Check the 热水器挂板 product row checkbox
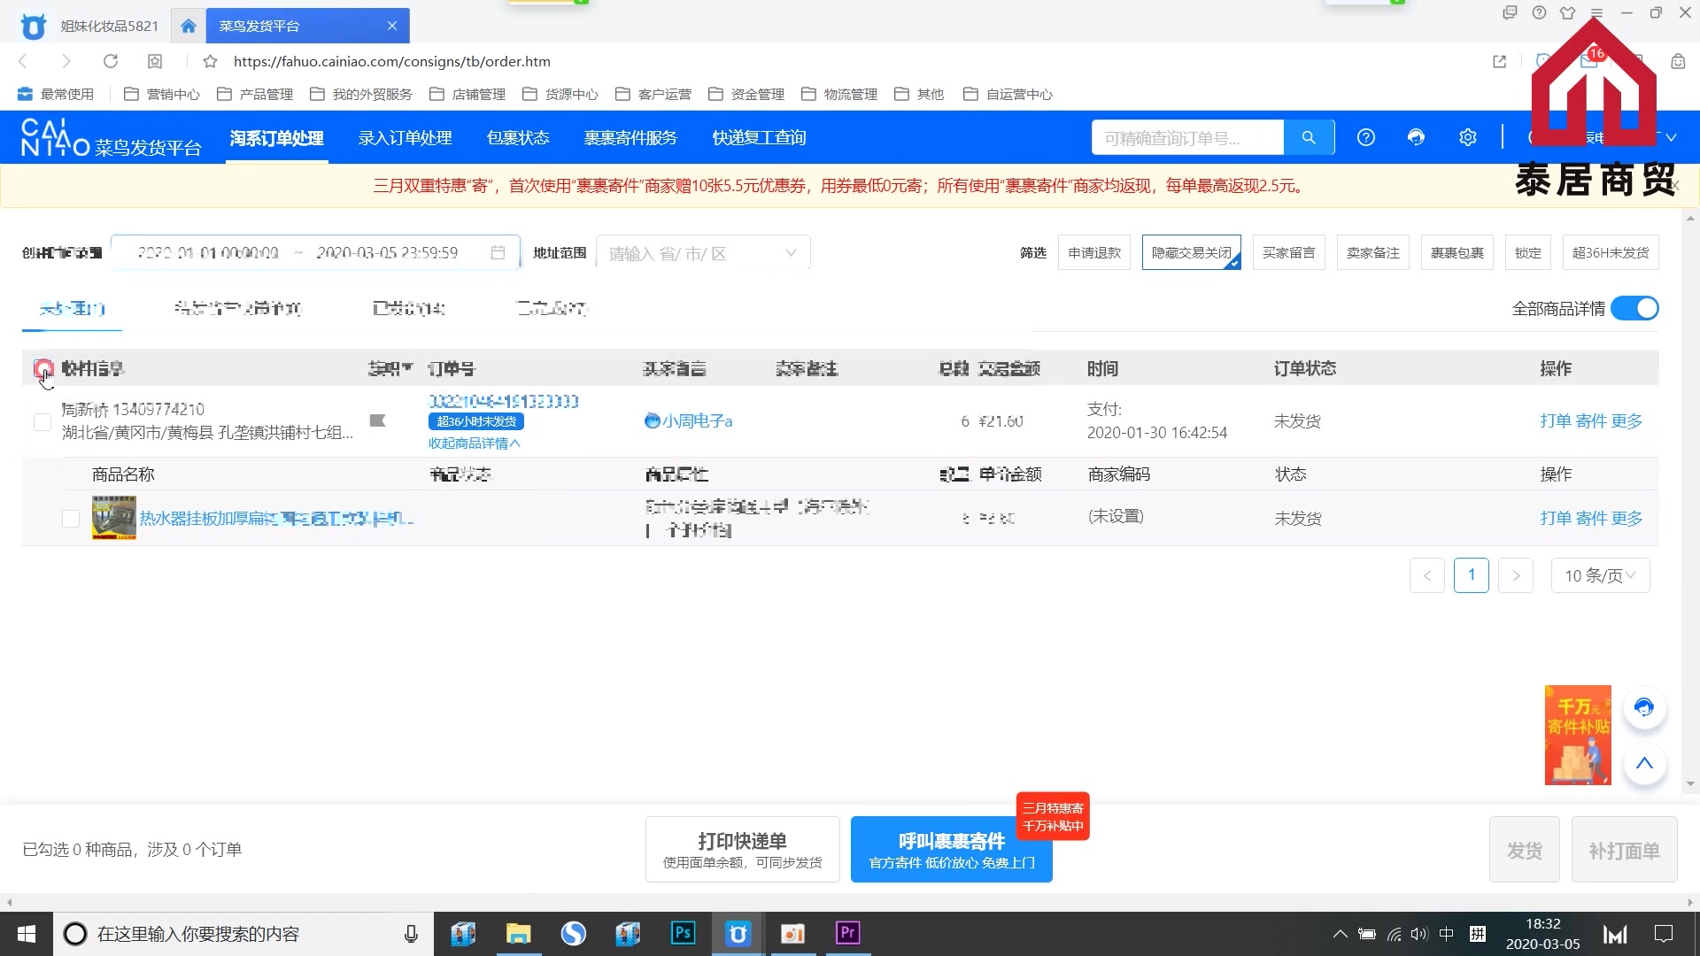The width and height of the screenshot is (1700, 956). [70, 519]
